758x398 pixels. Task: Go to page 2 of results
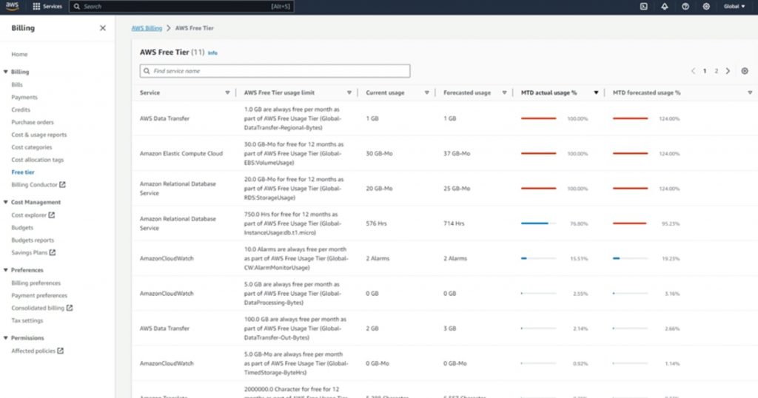tap(716, 71)
